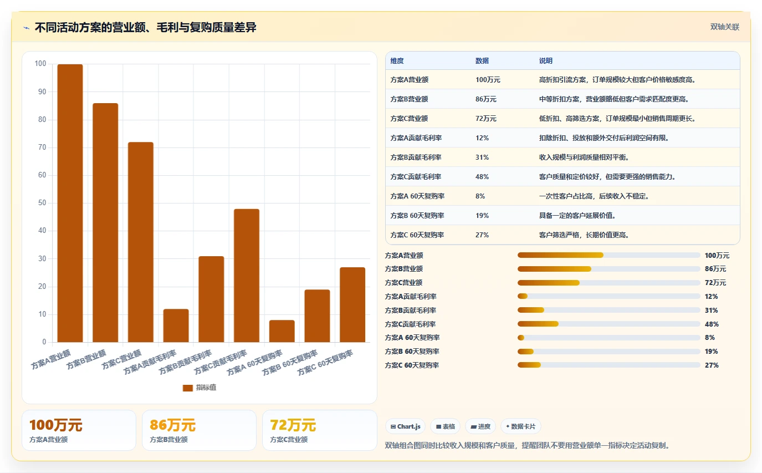The width and height of the screenshot is (762, 473).
Task: Click table value 31%
Action: [x=482, y=157]
